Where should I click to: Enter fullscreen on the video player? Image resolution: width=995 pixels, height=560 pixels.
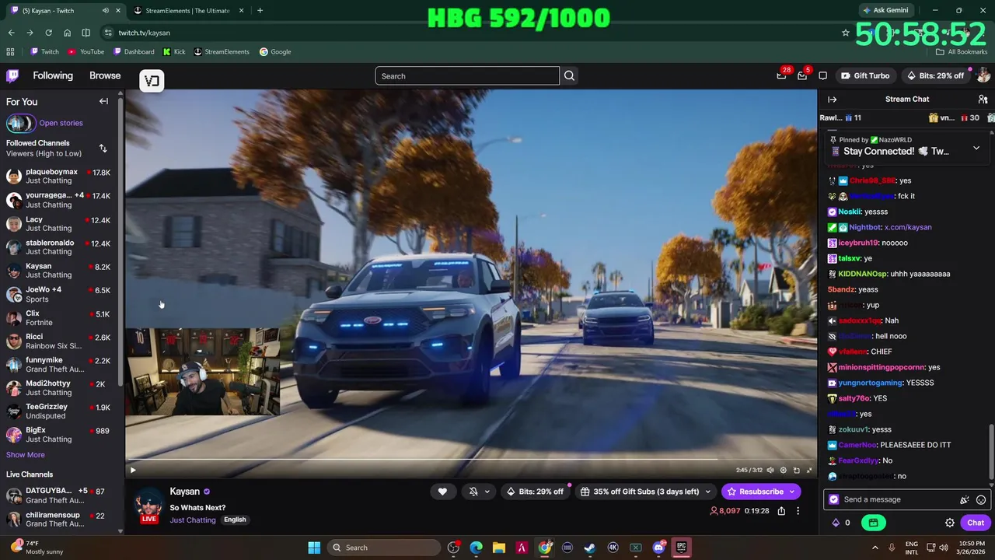[809, 470]
